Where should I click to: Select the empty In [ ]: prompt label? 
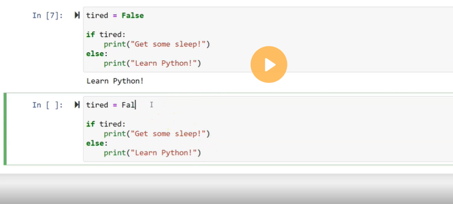click(47, 105)
